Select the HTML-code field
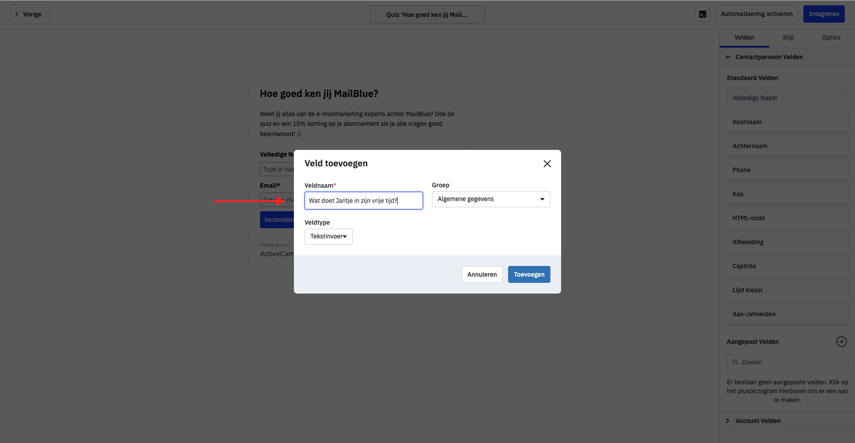 (x=787, y=218)
